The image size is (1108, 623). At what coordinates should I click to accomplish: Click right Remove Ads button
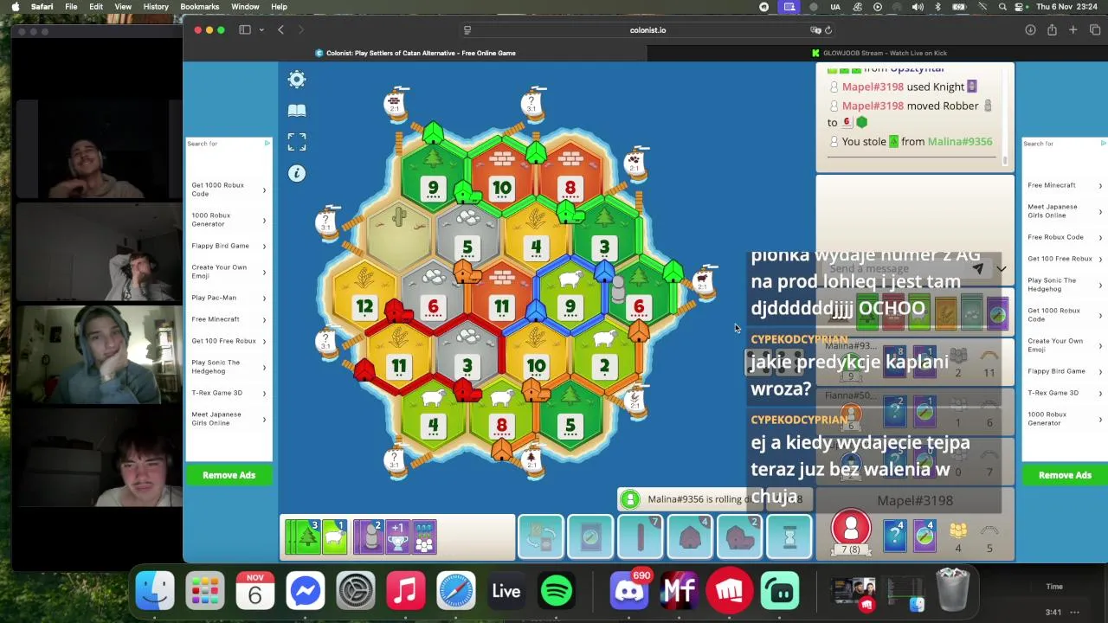coord(1065,475)
